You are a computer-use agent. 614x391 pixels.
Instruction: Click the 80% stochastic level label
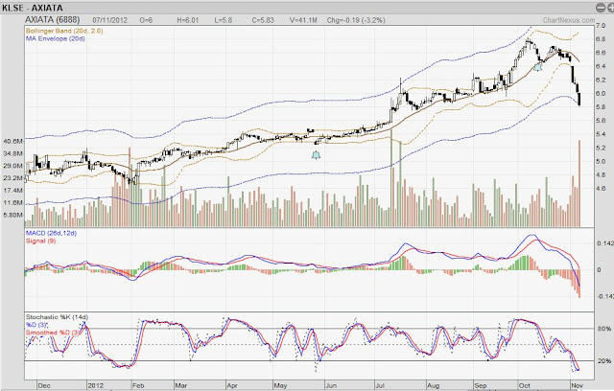(604, 329)
